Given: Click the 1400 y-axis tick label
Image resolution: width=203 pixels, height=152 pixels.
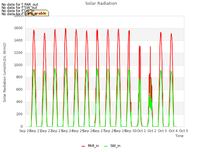Looking at the screenshot, I should [18, 41].
